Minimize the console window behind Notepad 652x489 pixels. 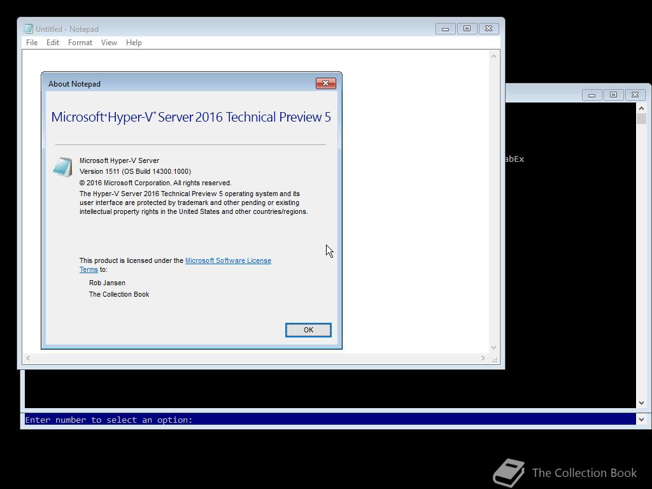coord(592,95)
